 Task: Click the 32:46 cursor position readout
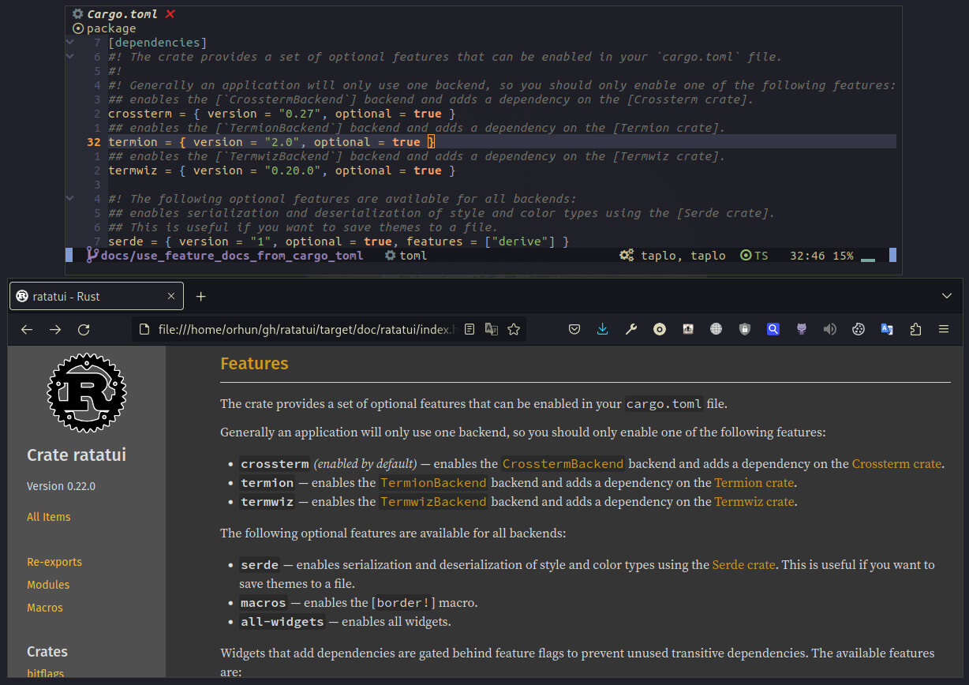tap(806, 256)
